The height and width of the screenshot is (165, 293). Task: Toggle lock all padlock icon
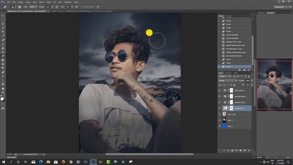pyautogui.click(x=234, y=85)
